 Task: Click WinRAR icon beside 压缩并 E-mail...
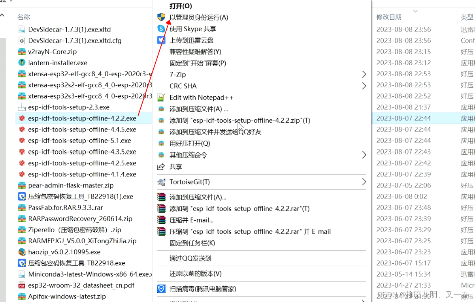coord(161,220)
